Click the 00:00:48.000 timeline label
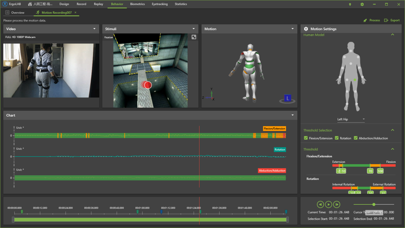This screenshot has height=228, width=405. pyautogui.click(x=117, y=208)
